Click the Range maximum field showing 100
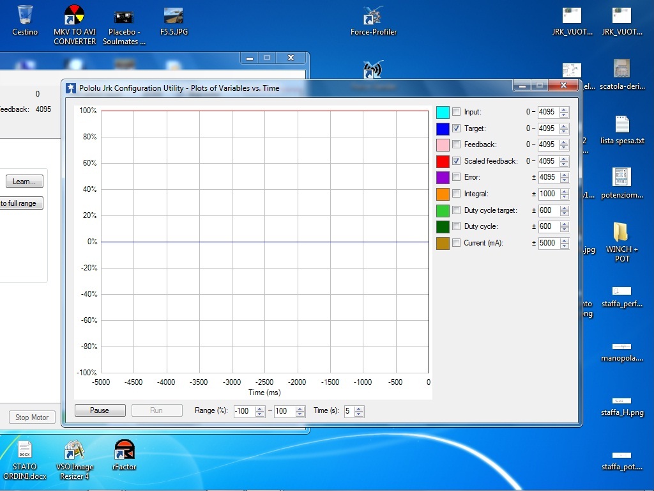 pyautogui.click(x=284, y=411)
